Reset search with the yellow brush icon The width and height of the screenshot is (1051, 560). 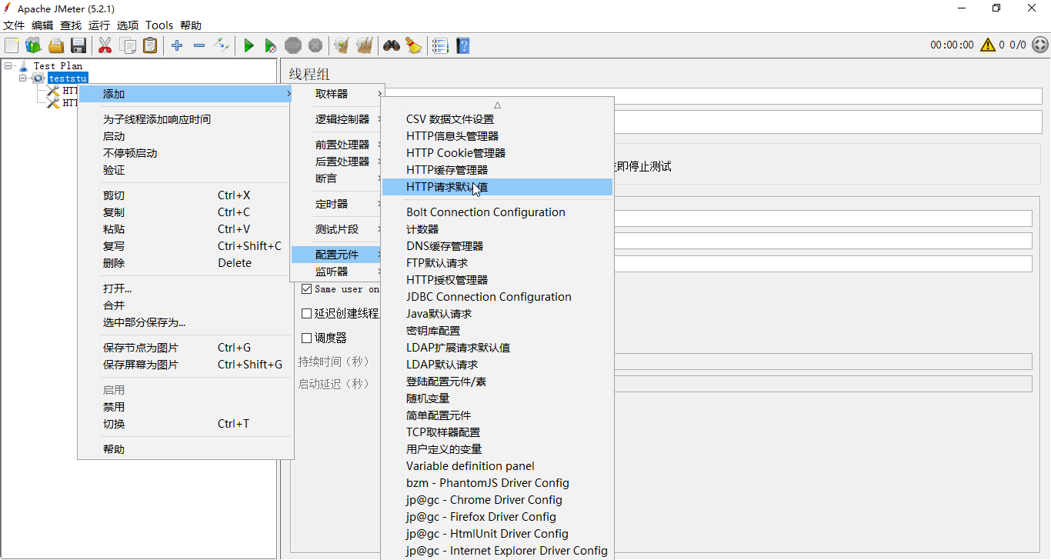point(414,45)
